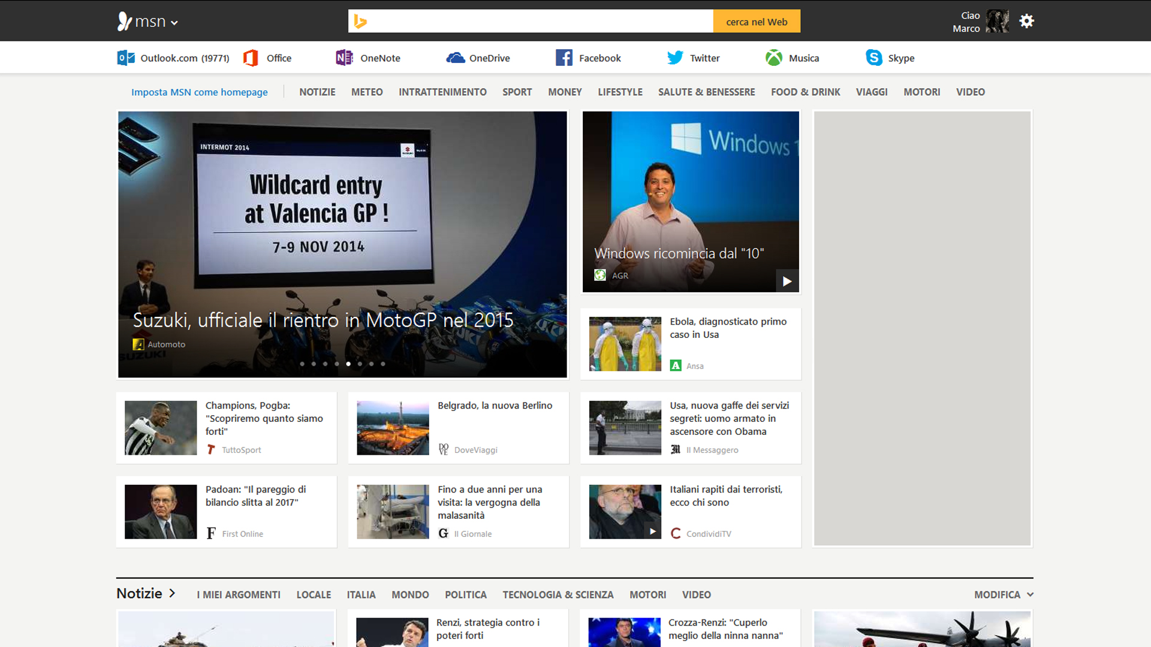The image size is (1151, 647).
Task: Expand the msn logo dropdown arrow
Action: [174, 23]
